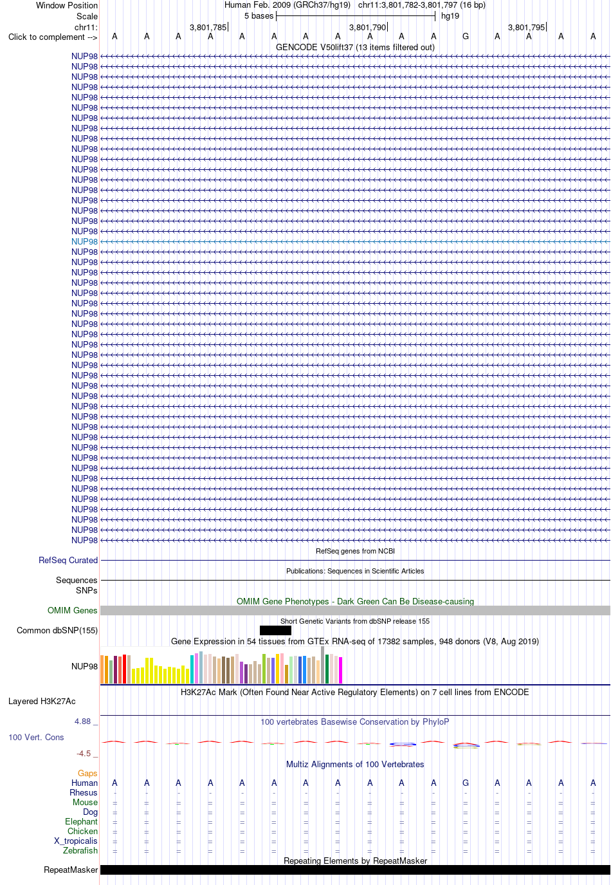Click the 'RefSeq Curated' track label
Image resolution: width=611 pixels, height=885 pixels.
point(68,560)
